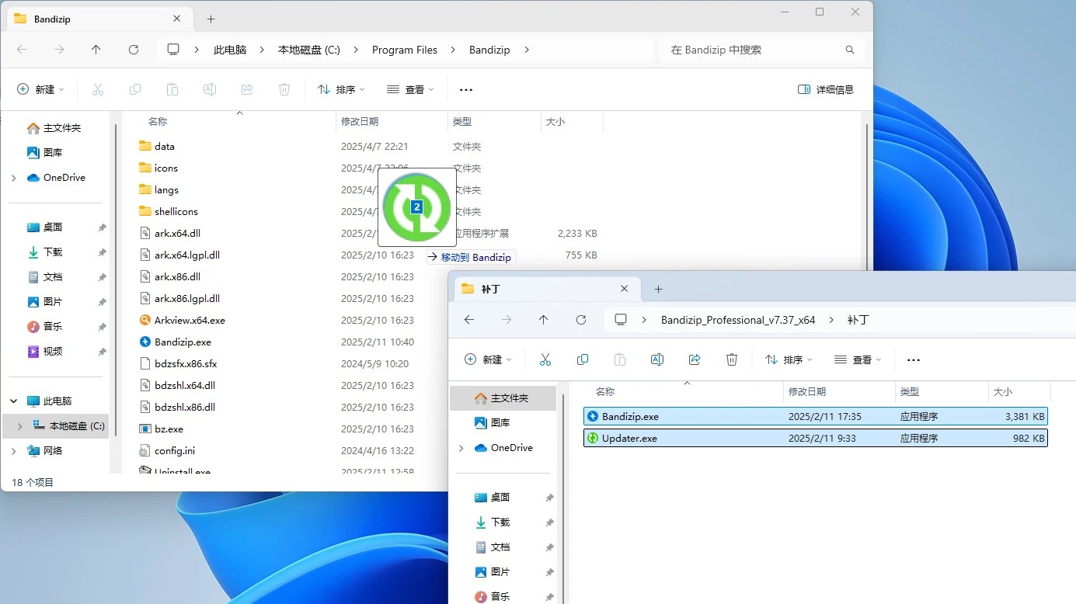Open 新建 dropdown in 补丁 window

pos(489,360)
